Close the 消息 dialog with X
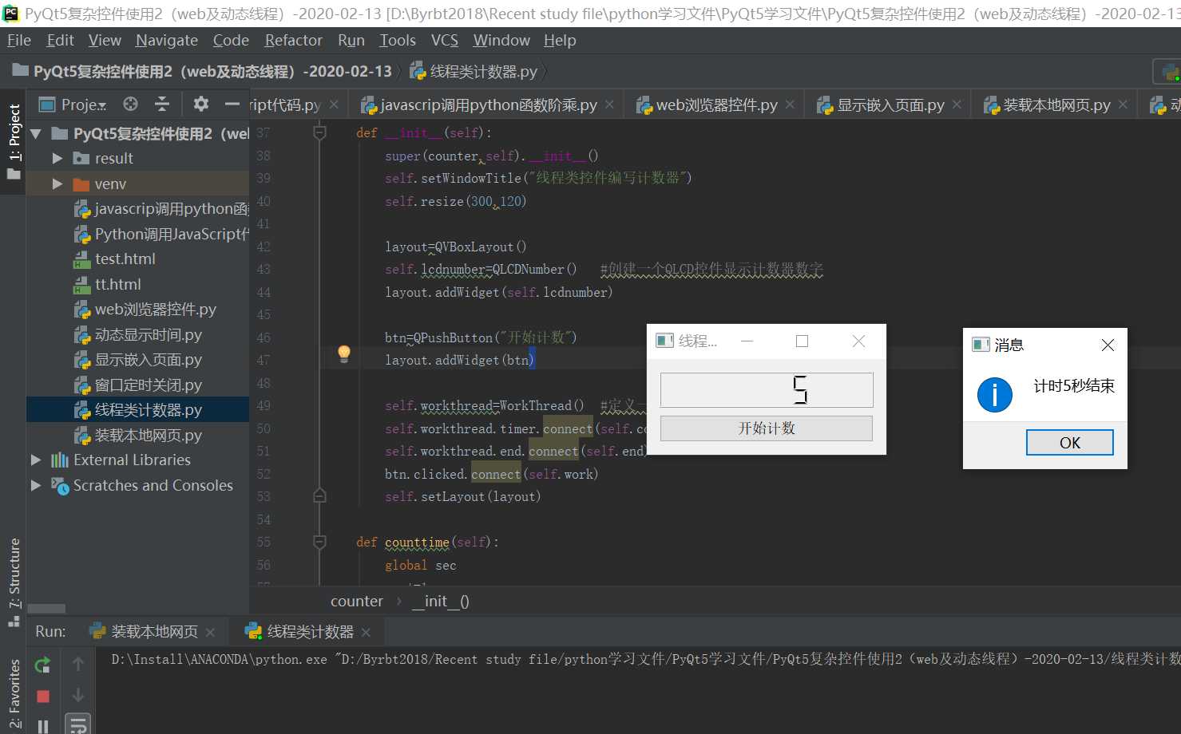The width and height of the screenshot is (1181, 734). [1108, 345]
